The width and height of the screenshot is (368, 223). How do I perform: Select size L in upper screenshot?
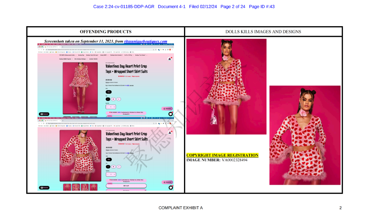pos(119,99)
